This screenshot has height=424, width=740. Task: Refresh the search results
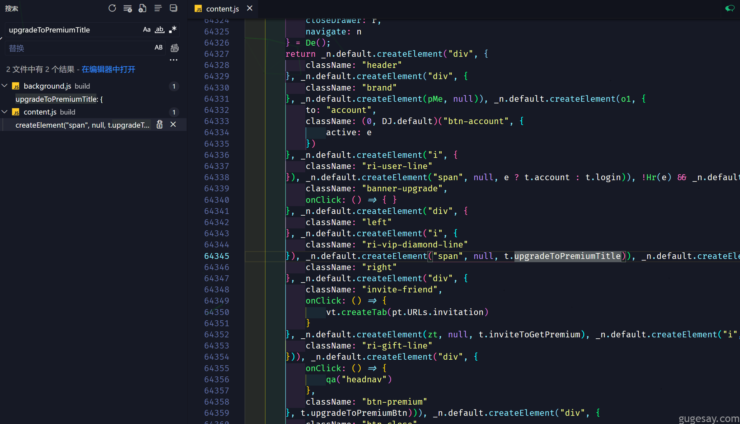(x=112, y=8)
